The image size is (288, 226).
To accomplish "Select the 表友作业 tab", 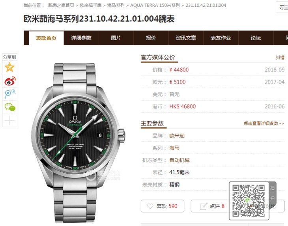I will tap(221, 38).
